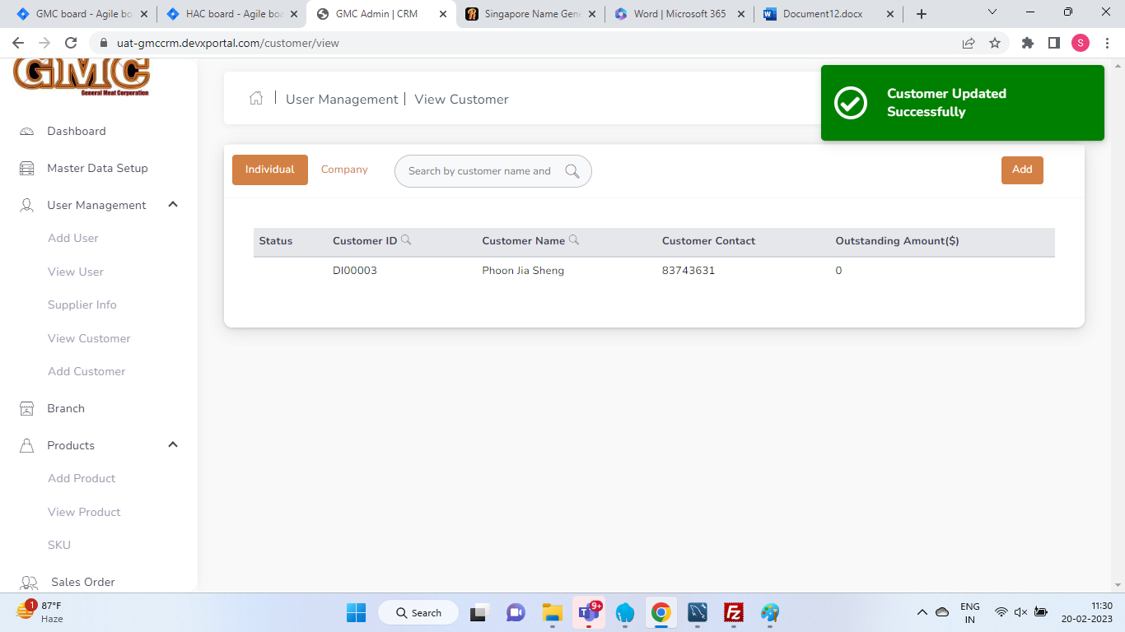Viewport: 1125px width, 632px height.
Task: Open Sales Order in the sidebar
Action: tap(82, 582)
